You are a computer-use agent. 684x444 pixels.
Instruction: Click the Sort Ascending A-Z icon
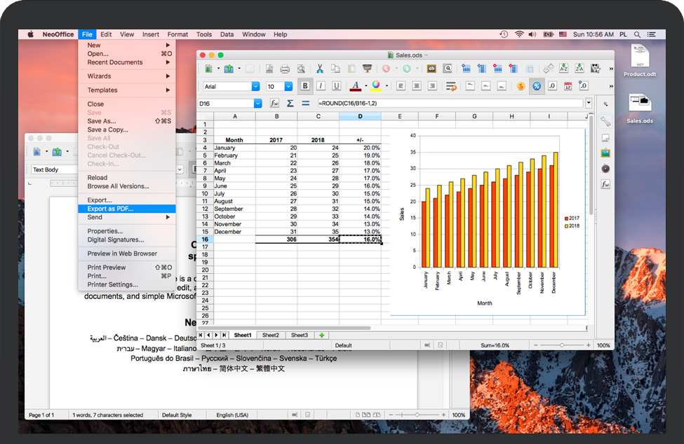(564, 69)
